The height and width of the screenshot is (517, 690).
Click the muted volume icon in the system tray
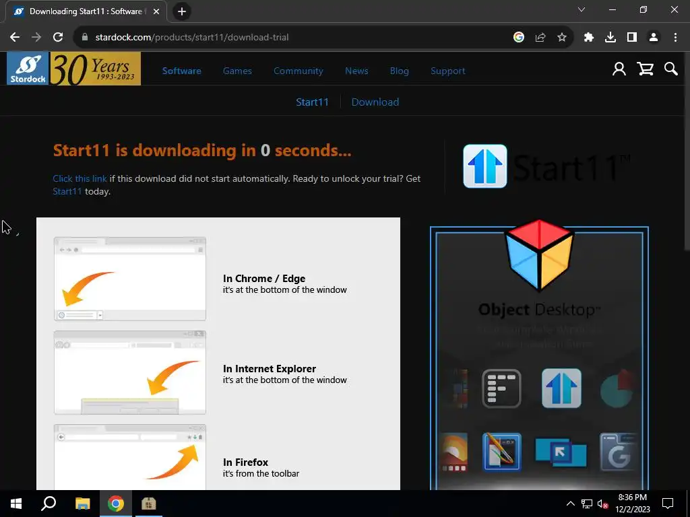click(603, 504)
